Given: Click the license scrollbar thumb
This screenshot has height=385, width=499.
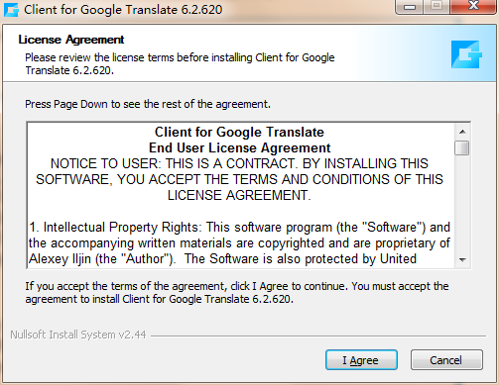Looking at the screenshot, I should click(462, 147).
